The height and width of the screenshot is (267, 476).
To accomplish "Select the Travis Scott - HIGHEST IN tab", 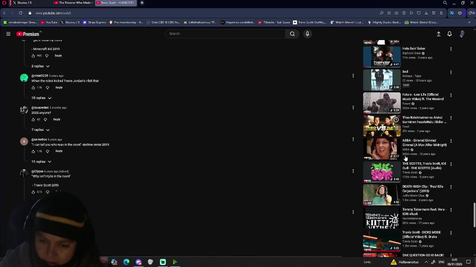I will click(x=116, y=3).
